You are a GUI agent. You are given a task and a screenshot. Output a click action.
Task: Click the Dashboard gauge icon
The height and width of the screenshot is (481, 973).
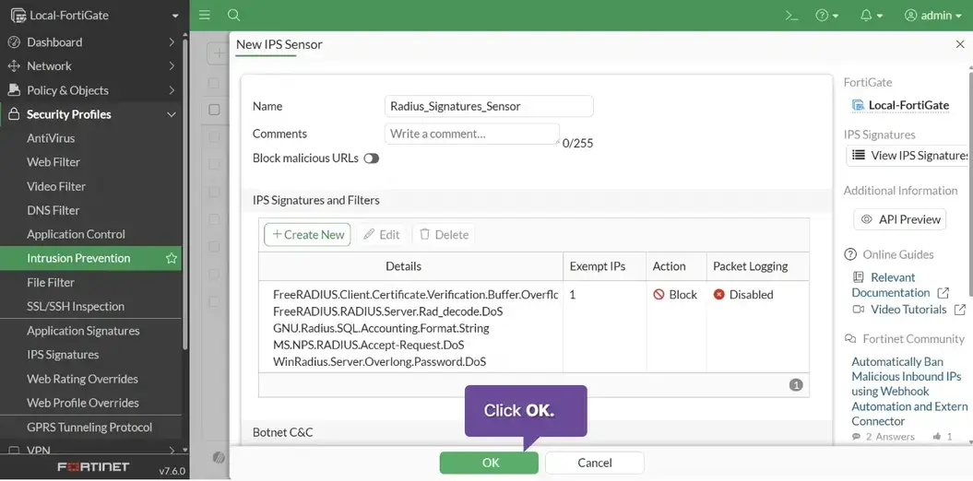point(14,42)
